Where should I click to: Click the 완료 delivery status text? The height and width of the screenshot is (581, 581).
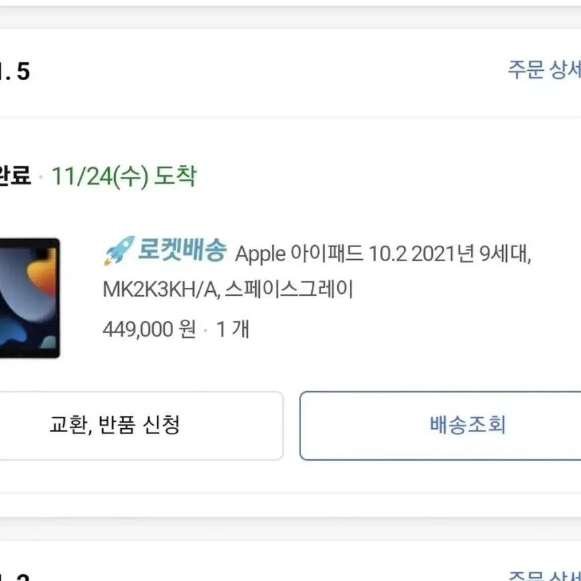click(x=15, y=176)
